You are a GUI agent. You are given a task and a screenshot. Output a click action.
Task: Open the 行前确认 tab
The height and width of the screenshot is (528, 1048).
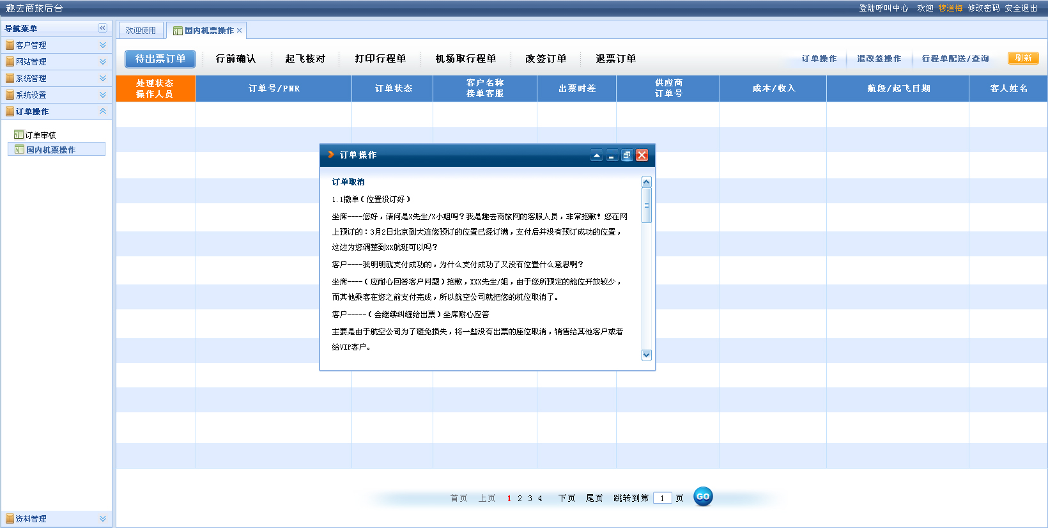point(236,59)
